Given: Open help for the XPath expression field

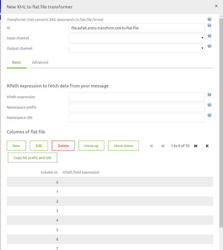Looking at the screenshot, I should click(x=209, y=94).
